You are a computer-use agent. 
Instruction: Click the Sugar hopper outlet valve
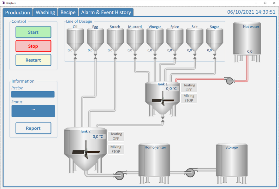pos(215,56)
